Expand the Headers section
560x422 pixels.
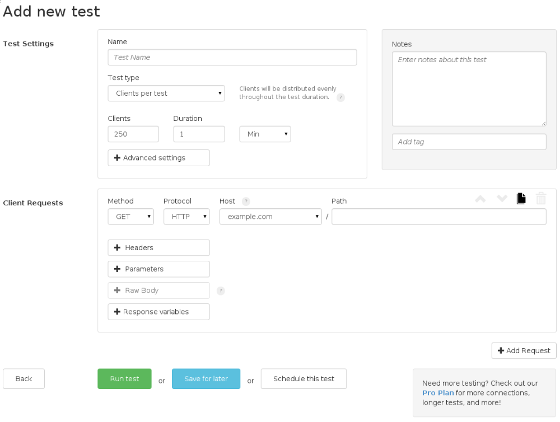(x=158, y=248)
